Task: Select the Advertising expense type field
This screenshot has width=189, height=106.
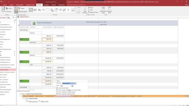Action: click(x=24, y=30)
